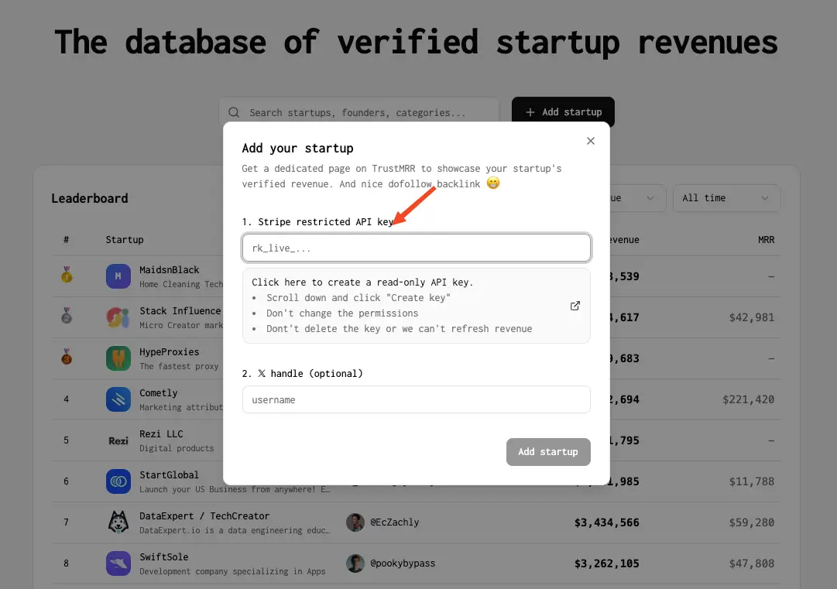Open the external link for API key creation
Screen dimensions: 837x589
click(x=575, y=306)
